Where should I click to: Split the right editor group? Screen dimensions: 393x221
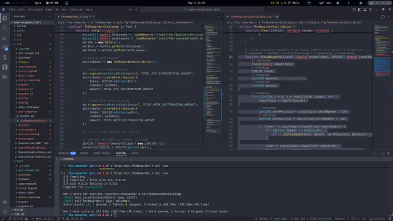[383, 17]
